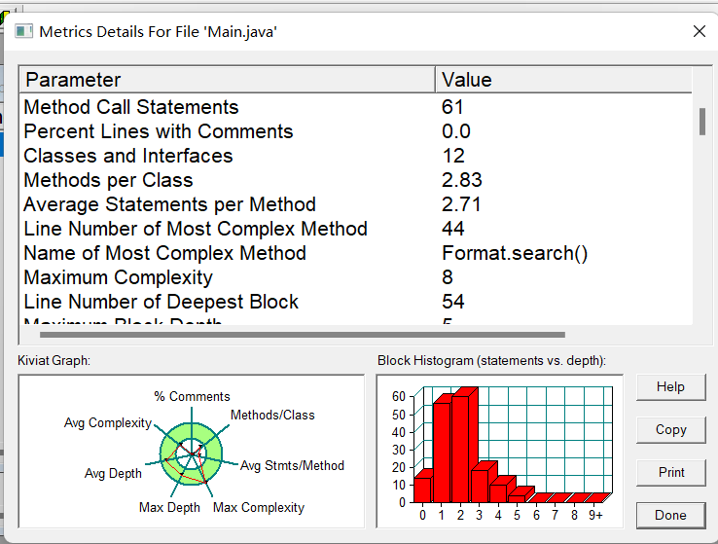Click the histogram bar for depth 4
The image size is (718, 544).
pyautogui.click(x=498, y=492)
